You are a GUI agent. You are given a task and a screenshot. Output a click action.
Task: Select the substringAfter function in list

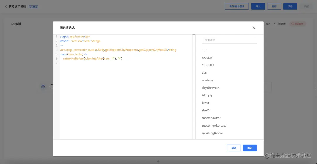211,118
